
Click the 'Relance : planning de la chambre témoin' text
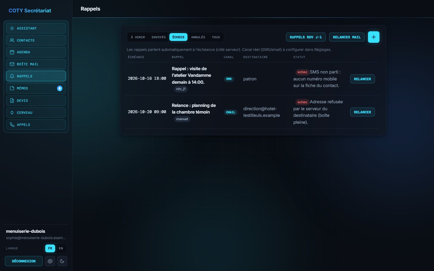[x=194, y=109]
